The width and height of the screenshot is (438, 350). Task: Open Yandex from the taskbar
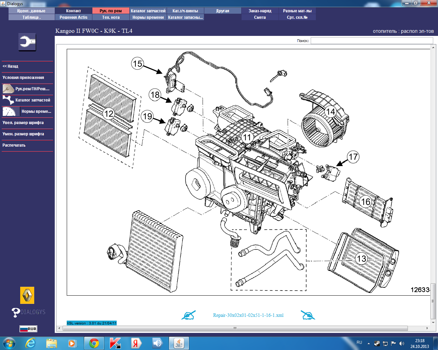click(x=136, y=343)
